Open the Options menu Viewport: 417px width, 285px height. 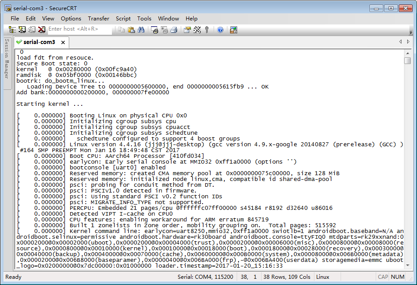point(71,18)
